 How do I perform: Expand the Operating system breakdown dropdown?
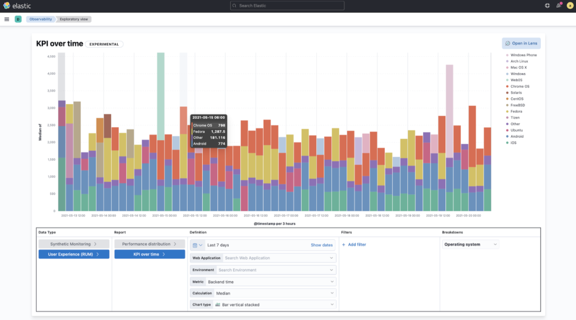click(x=470, y=245)
